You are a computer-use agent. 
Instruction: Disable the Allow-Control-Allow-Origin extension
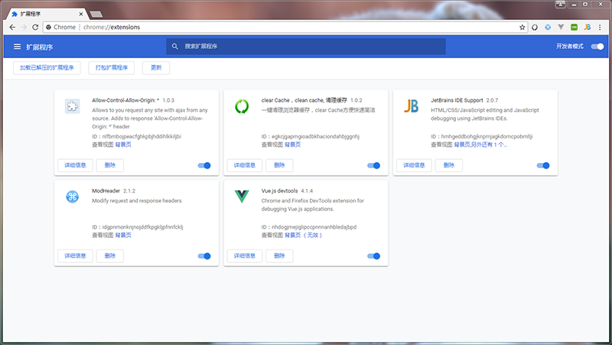(x=204, y=165)
